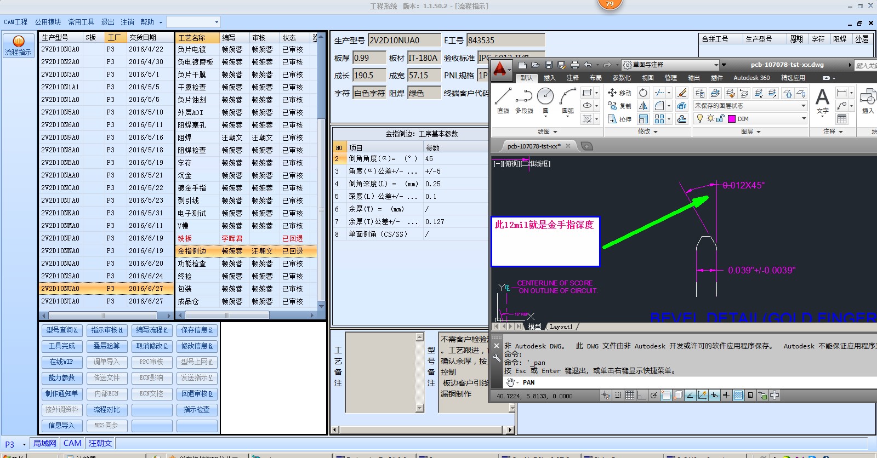The height and width of the screenshot is (458, 877).
Task: Open the 公用模块 menu
Action: point(48,22)
